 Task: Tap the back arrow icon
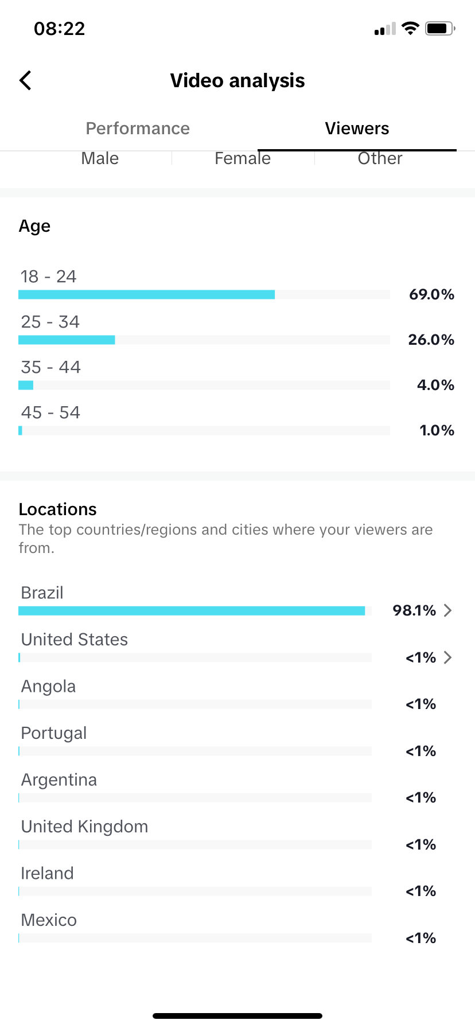click(25, 81)
